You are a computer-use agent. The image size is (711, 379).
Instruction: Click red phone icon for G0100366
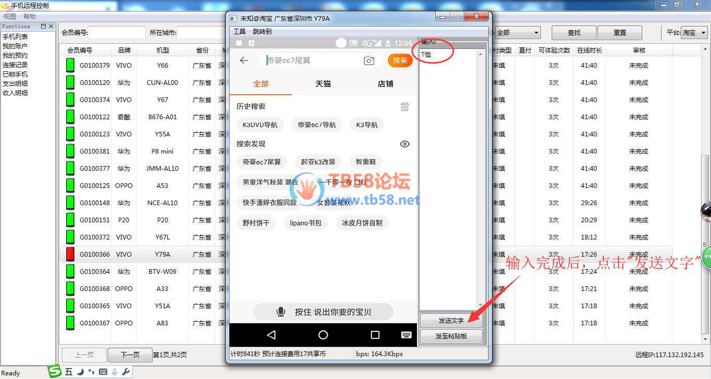(70, 255)
